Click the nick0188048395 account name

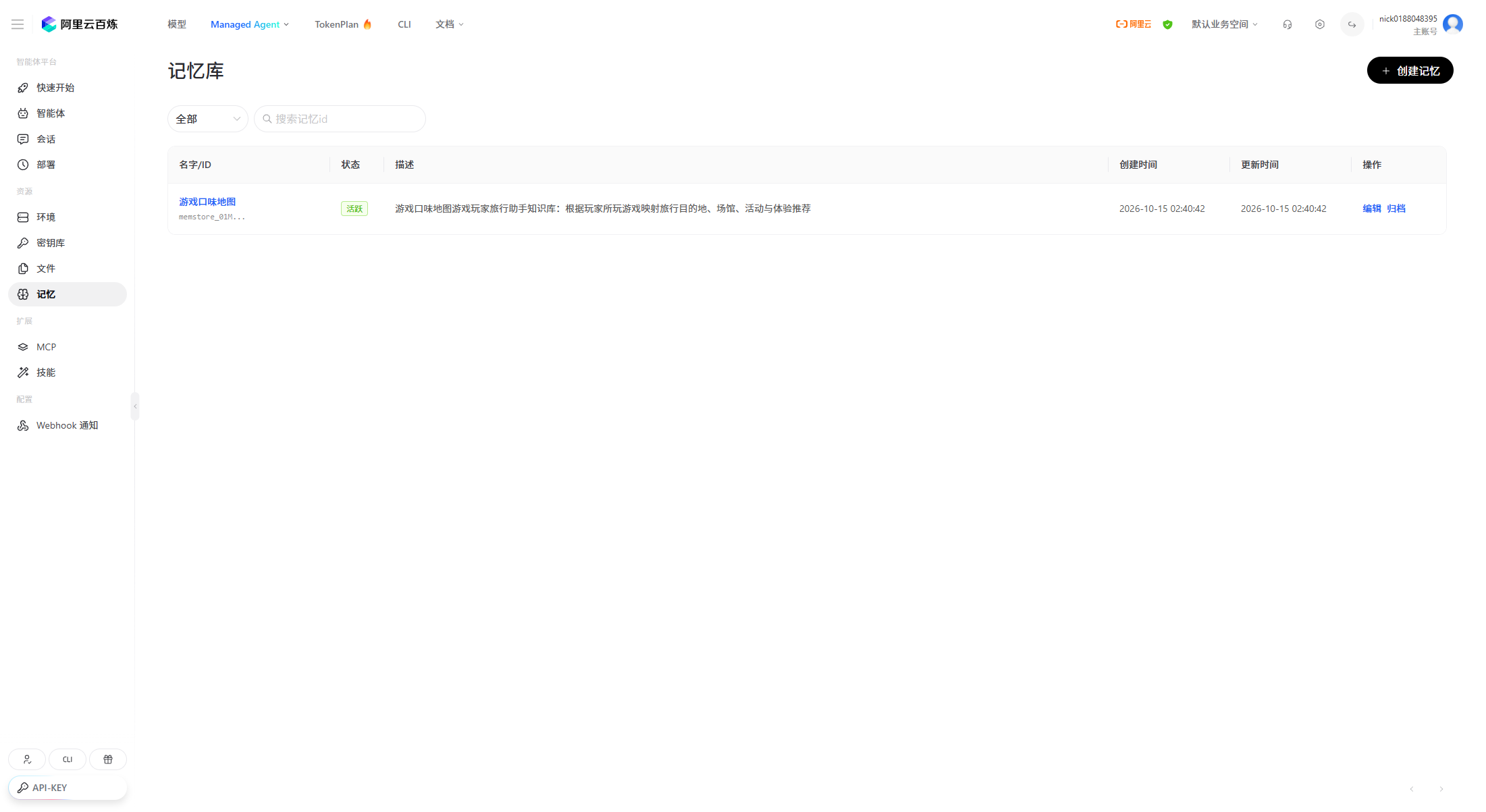[1408, 19]
